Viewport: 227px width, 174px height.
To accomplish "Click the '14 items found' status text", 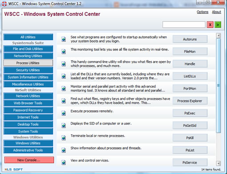I will (211, 170).
